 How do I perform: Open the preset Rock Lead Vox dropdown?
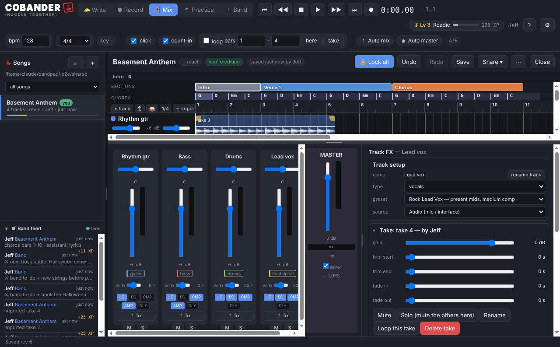tap(474, 199)
